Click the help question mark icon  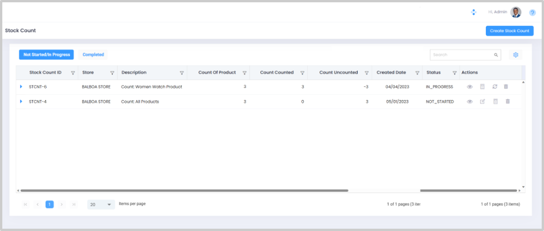coord(532,13)
